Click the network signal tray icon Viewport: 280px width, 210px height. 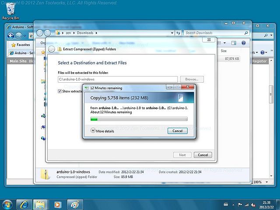[x=247, y=205]
